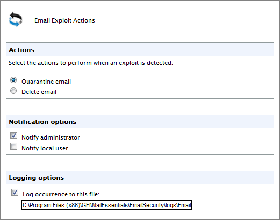Select the Quarantine email radio button

[x=13, y=80]
